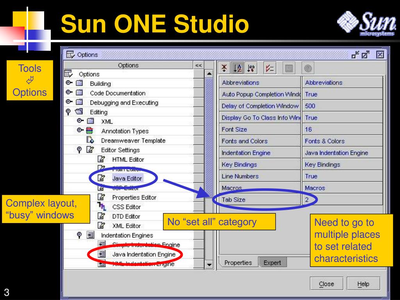Select the HTML Editor tree item
This screenshot has width=400, height=300.
(128, 159)
